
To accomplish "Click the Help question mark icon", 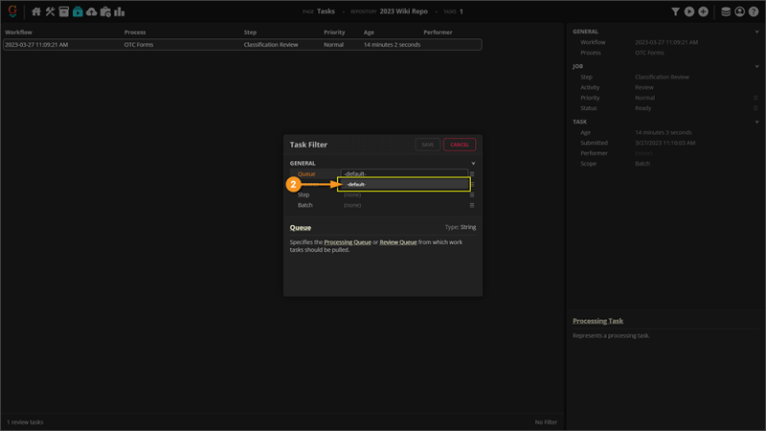I will [x=755, y=11].
